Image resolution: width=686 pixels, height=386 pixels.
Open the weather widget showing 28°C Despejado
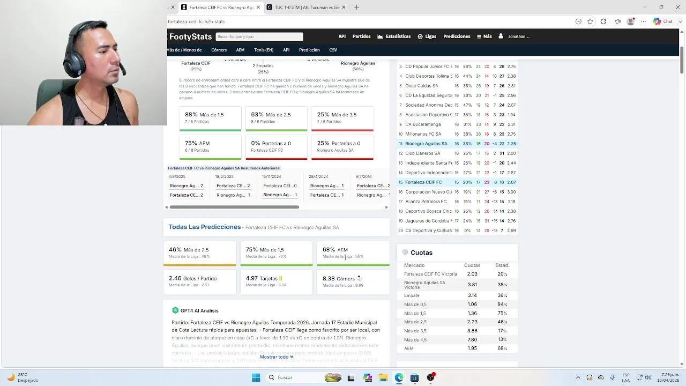[23, 377]
